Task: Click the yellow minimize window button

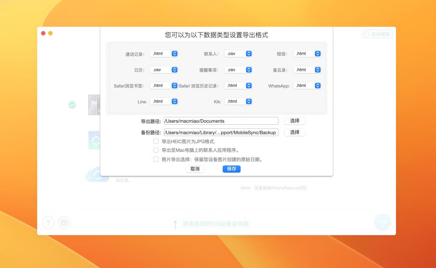Action: tap(51, 33)
